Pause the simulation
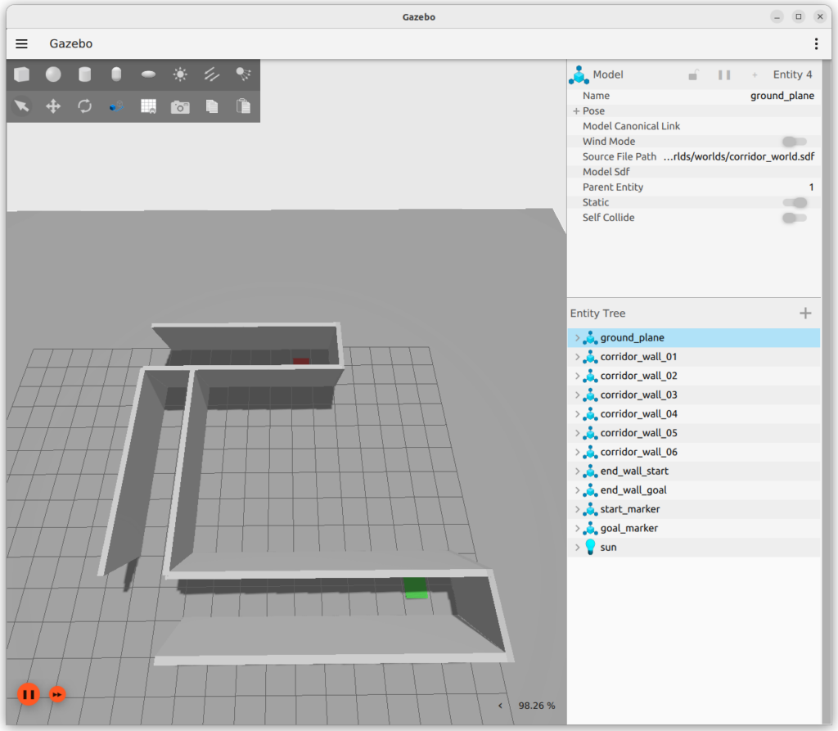The image size is (838, 731). pyautogui.click(x=29, y=694)
